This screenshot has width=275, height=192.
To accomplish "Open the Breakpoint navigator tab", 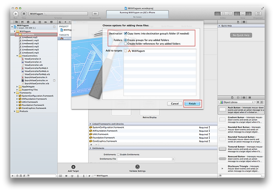I will point(45,22).
